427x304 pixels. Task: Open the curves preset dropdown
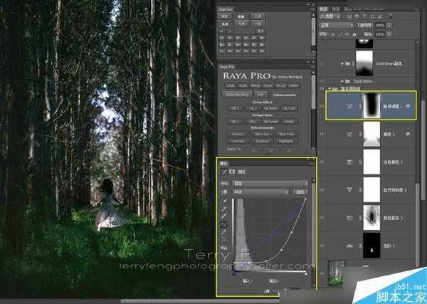click(x=270, y=184)
